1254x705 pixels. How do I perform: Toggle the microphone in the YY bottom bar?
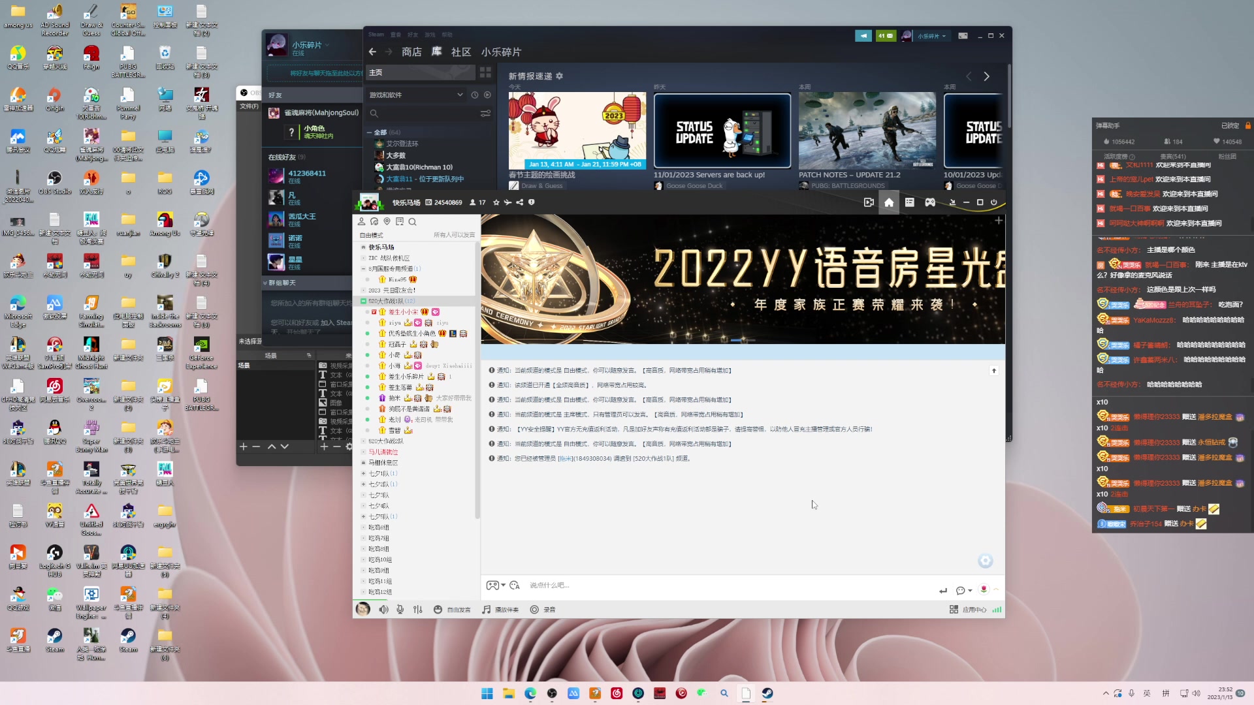point(400,609)
